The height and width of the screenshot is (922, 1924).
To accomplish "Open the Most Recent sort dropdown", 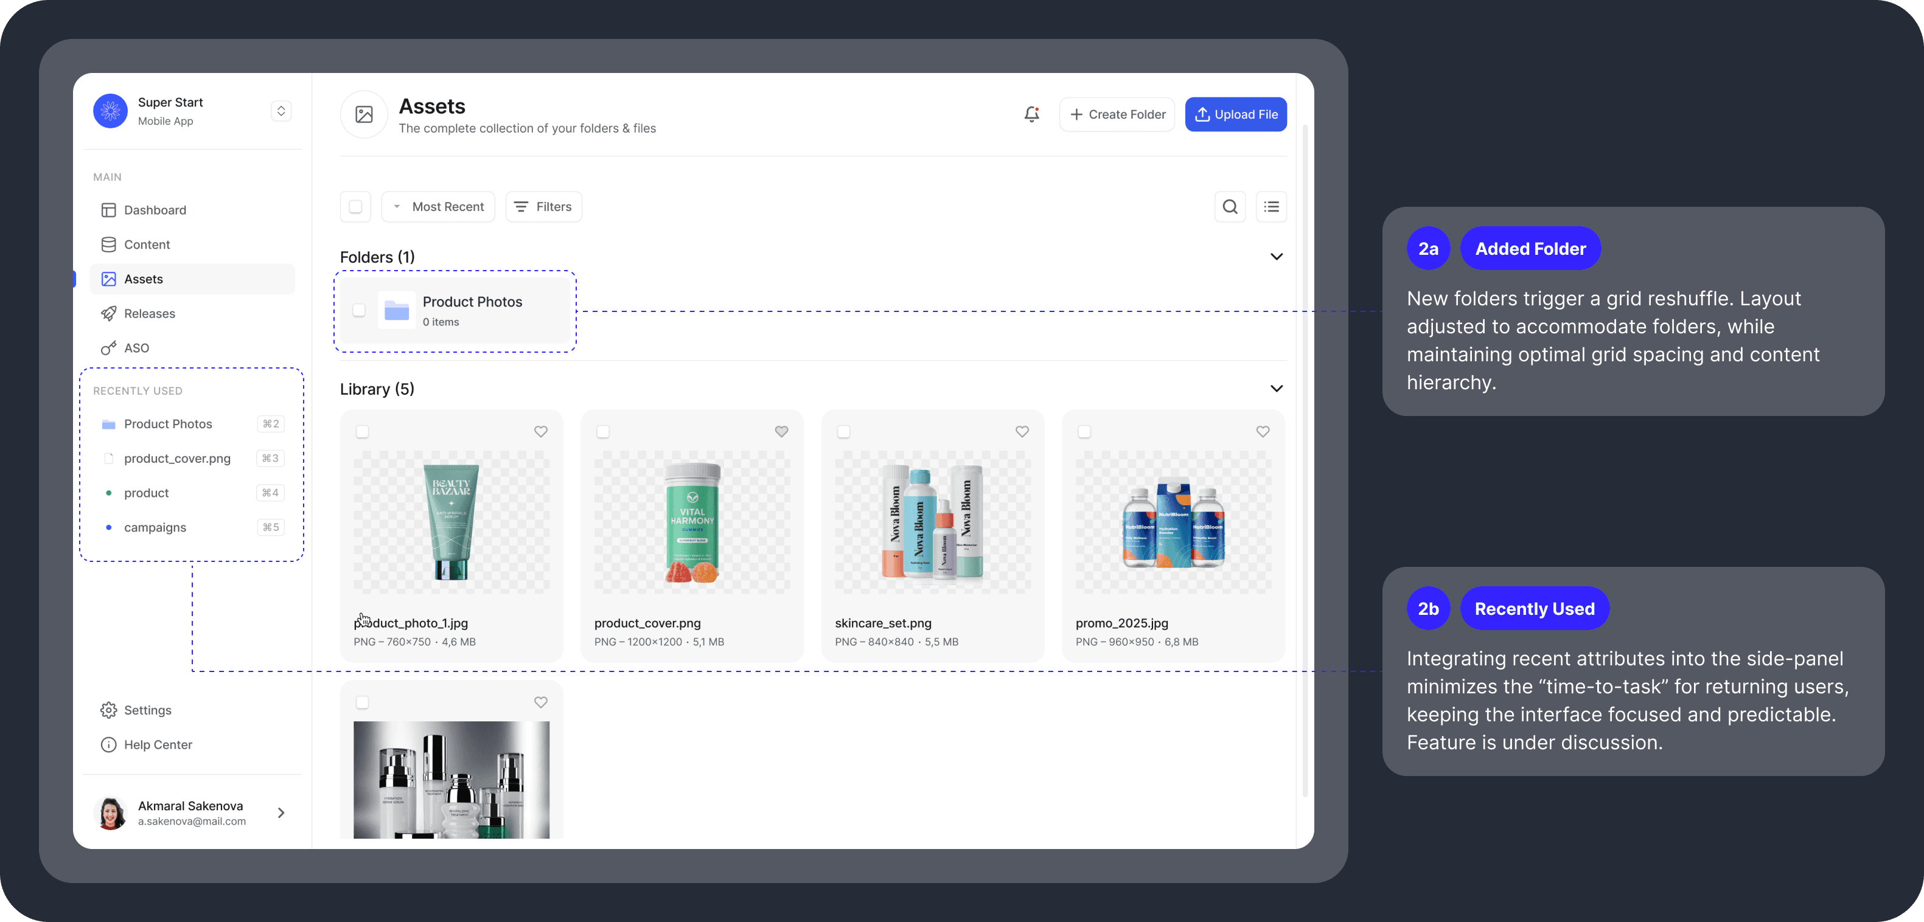I will pyautogui.click(x=439, y=207).
